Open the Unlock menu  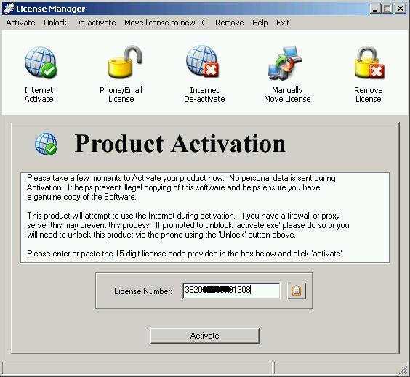(x=55, y=23)
